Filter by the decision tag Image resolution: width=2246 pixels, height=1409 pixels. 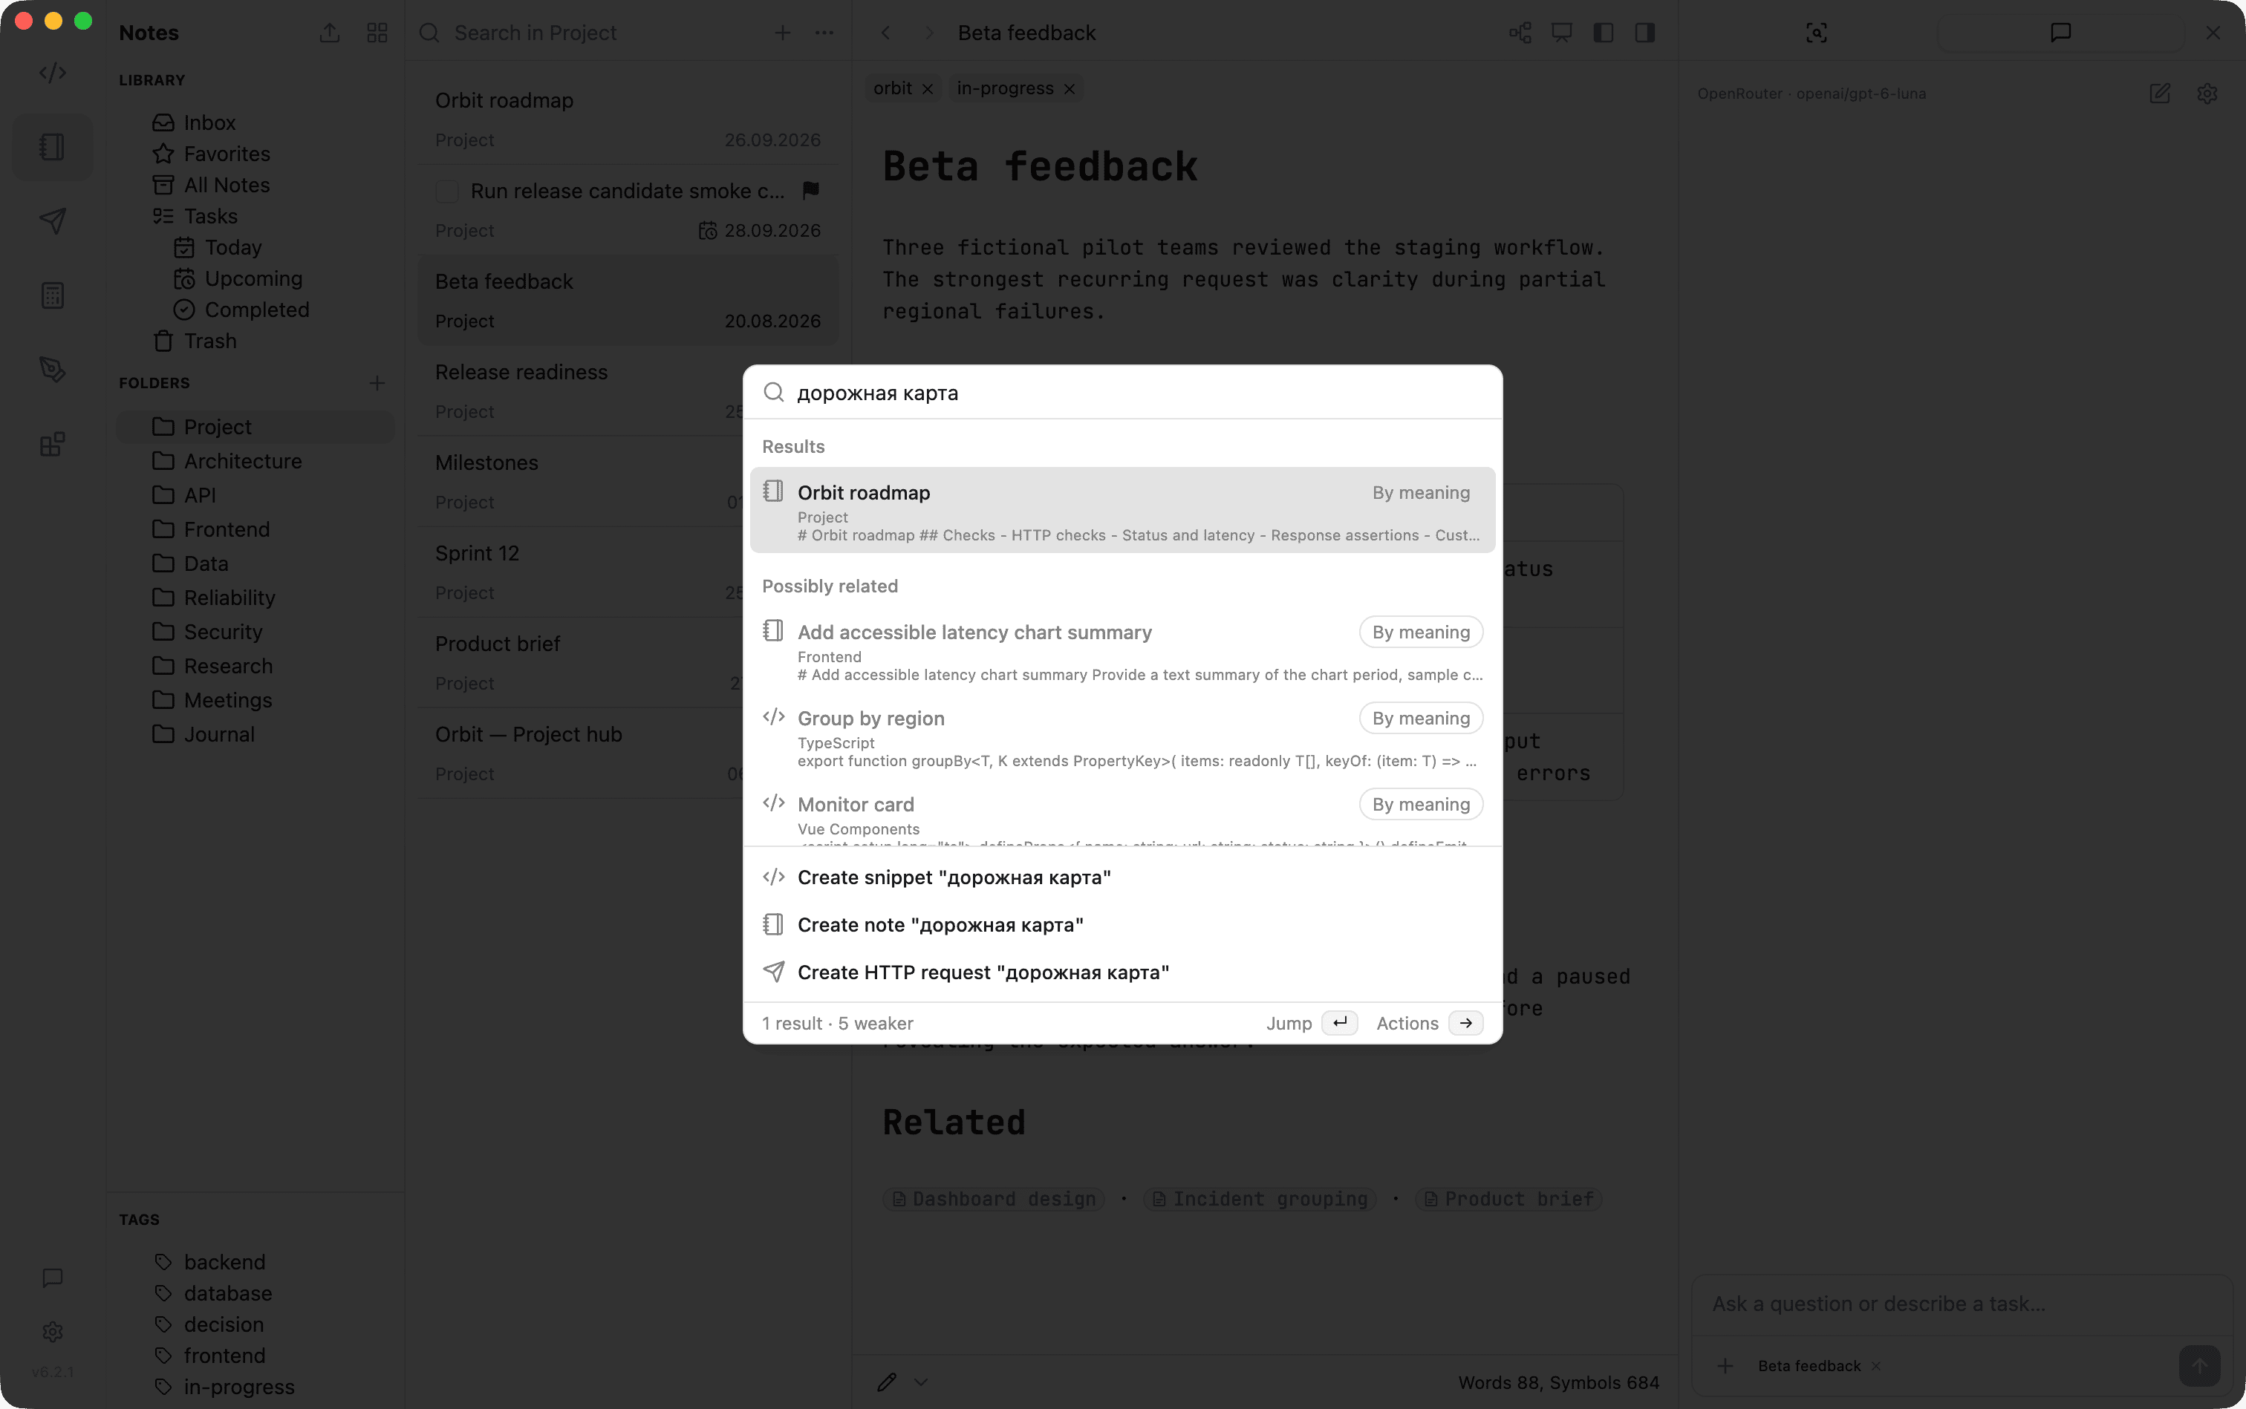pyautogui.click(x=224, y=1324)
